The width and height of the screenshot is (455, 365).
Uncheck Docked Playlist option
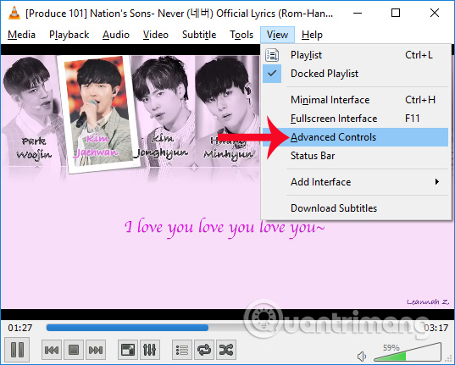[356, 74]
